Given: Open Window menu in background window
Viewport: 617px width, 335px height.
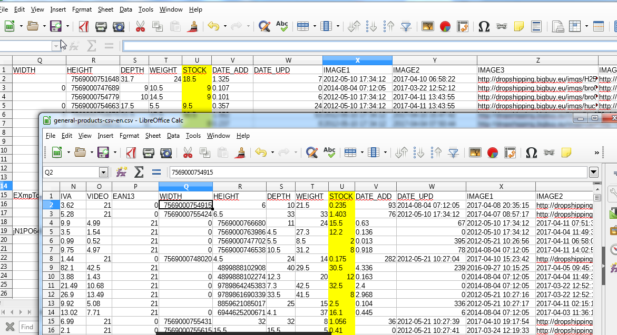Looking at the screenshot, I should pyautogui.click(x=171, y=9).
